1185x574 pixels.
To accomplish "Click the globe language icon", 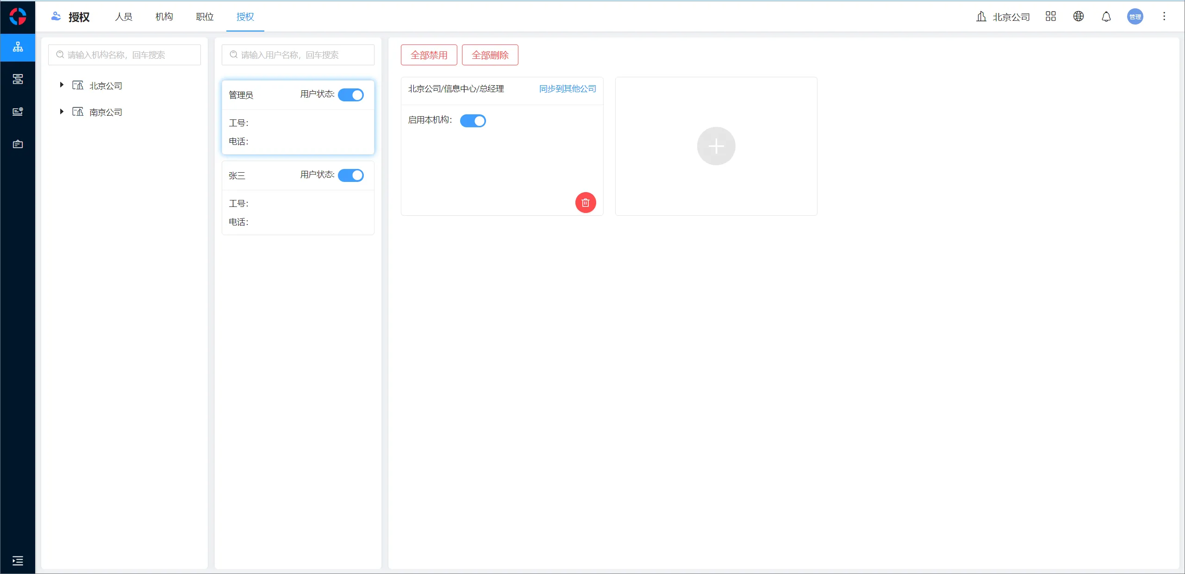I will (1078, 17).
